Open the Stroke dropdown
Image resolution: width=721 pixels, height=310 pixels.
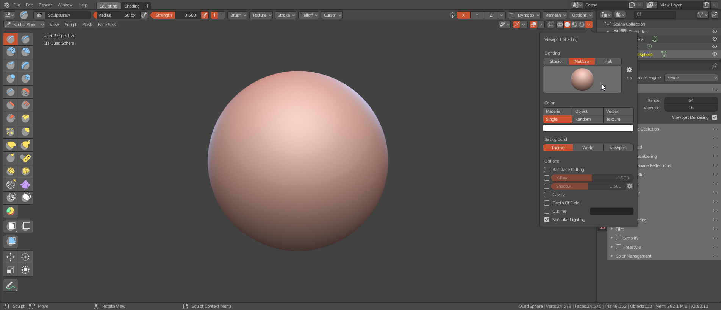click(x=286, y=15)
